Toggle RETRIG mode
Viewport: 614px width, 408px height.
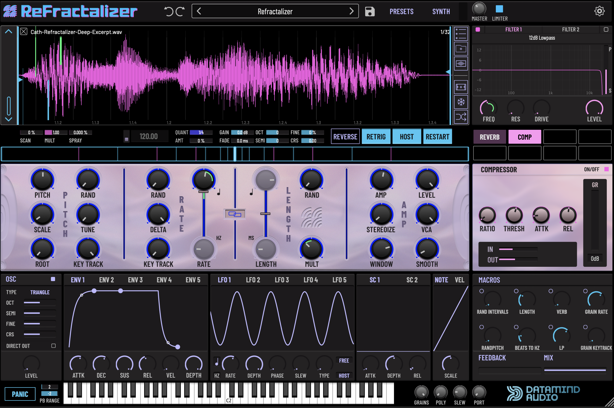(x=376, y=136)
